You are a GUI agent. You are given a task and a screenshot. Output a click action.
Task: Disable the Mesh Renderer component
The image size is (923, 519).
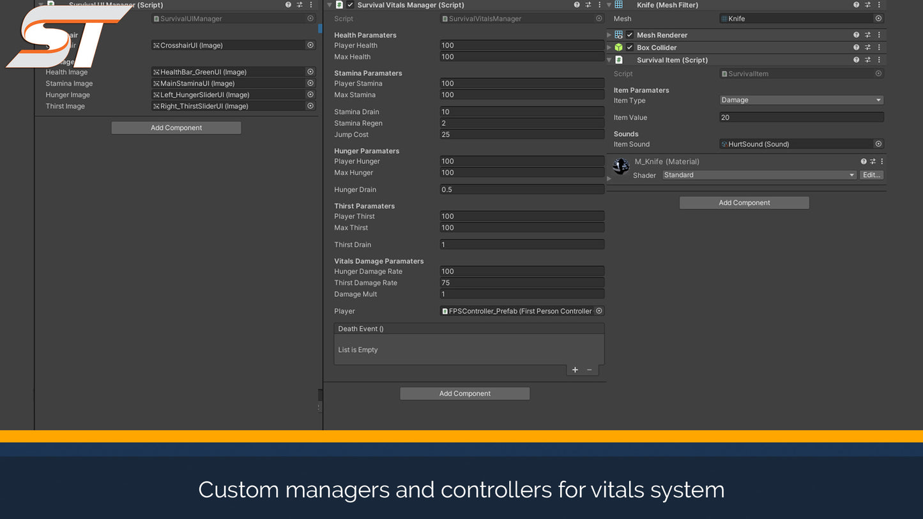(628, 35)
